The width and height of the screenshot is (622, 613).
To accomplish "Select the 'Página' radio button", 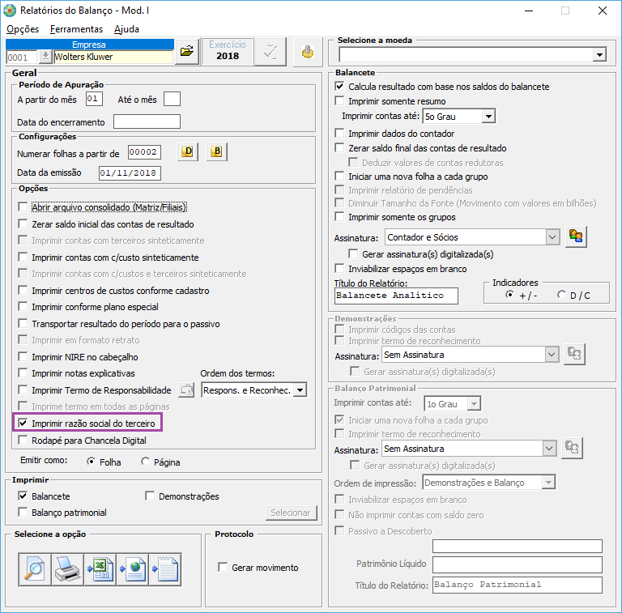I will (146, 462).
